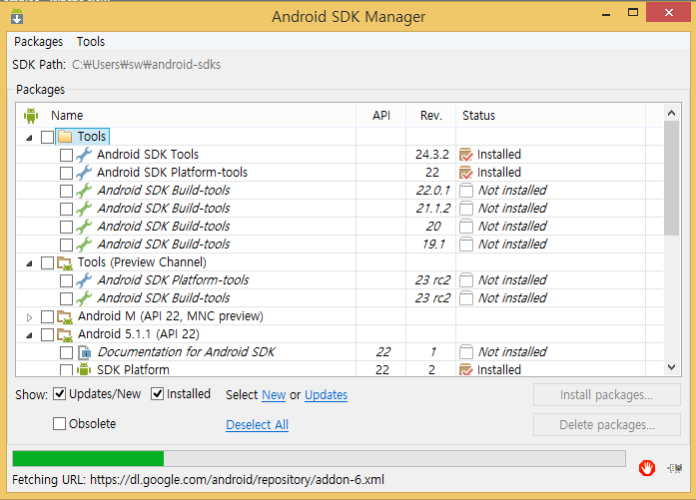The width and height of the screenshot is (696, 500).
Task: Click Installed status icon for Android SDK Tools
Action: pos(466,155)
